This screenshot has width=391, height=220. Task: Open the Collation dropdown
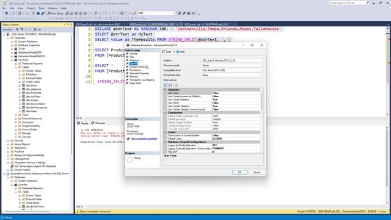point(232,61)
